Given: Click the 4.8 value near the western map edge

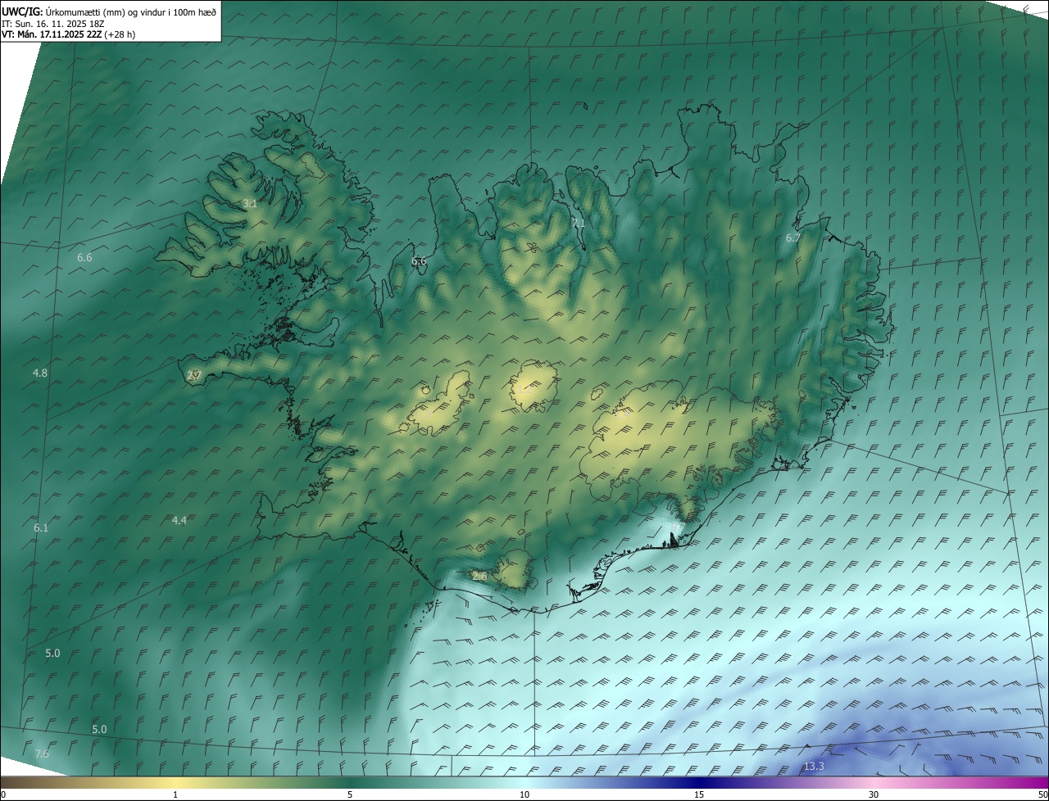Looking at the screenshot, I should pos(39,373).
